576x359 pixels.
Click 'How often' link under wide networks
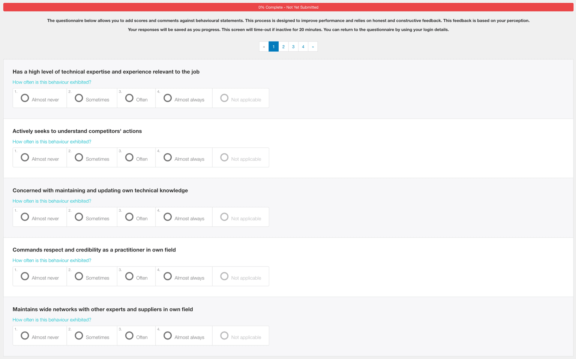[x=52, y=320]
